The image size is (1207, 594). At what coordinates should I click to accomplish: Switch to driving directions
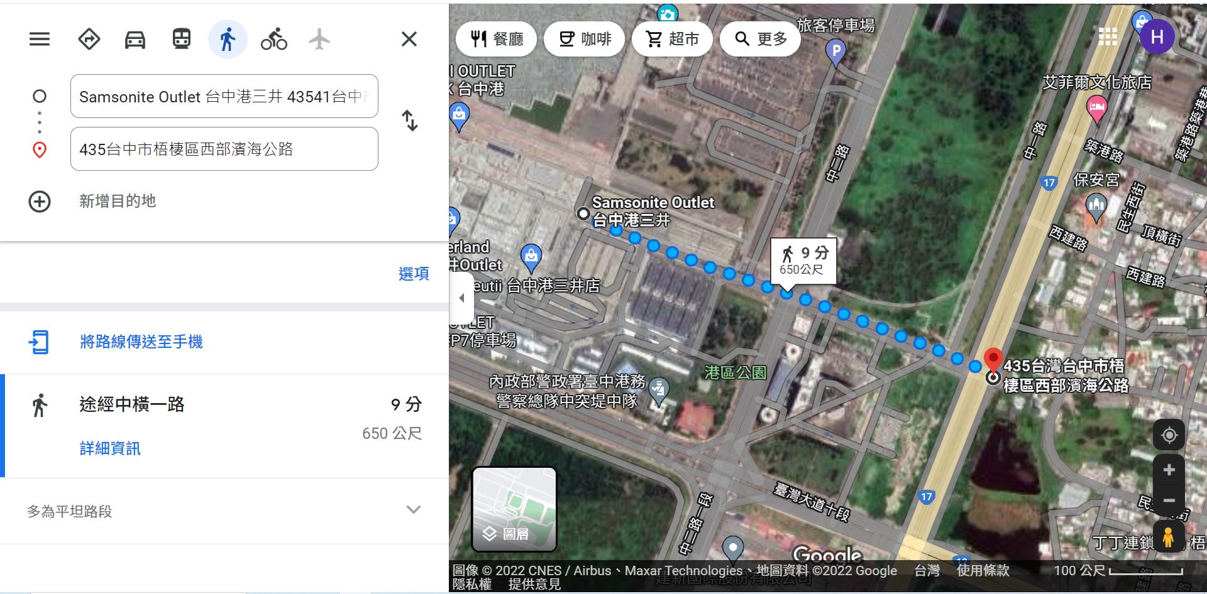pyautogui.click(x=135, y=40)
